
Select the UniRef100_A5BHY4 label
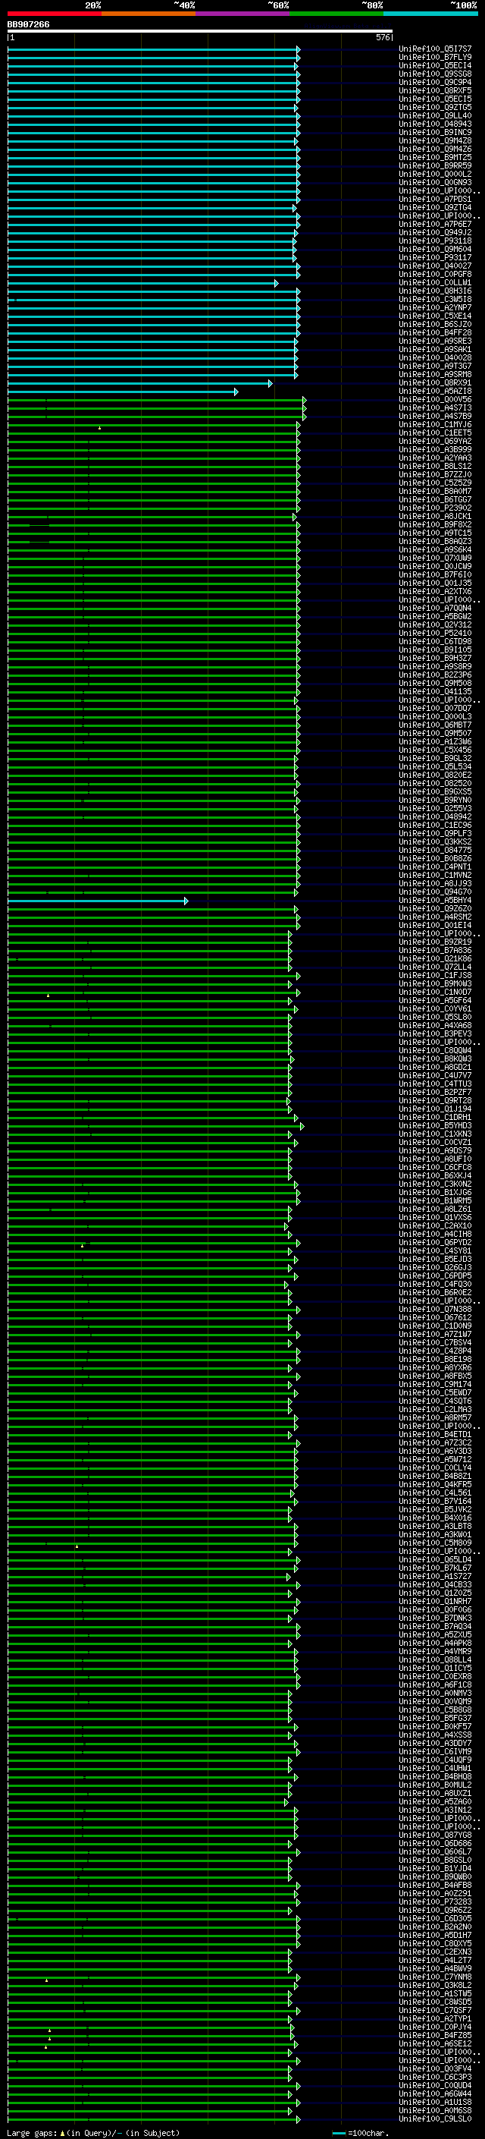point(435,900)
